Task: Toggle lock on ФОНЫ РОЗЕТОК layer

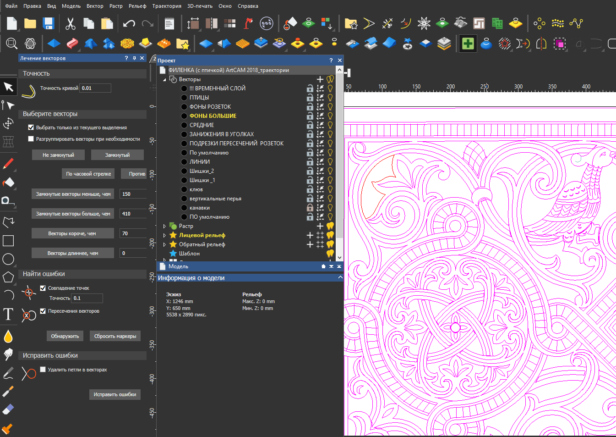Action: point(310,107)
